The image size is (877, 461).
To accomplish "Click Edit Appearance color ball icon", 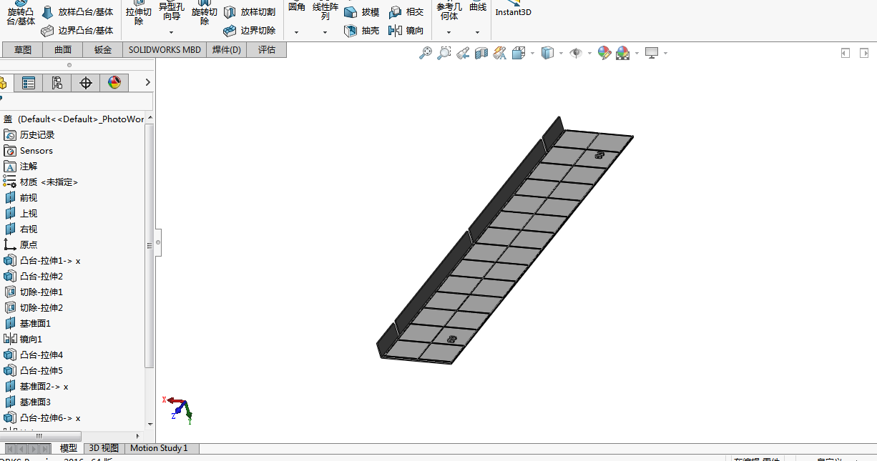I will coord(604,53).
